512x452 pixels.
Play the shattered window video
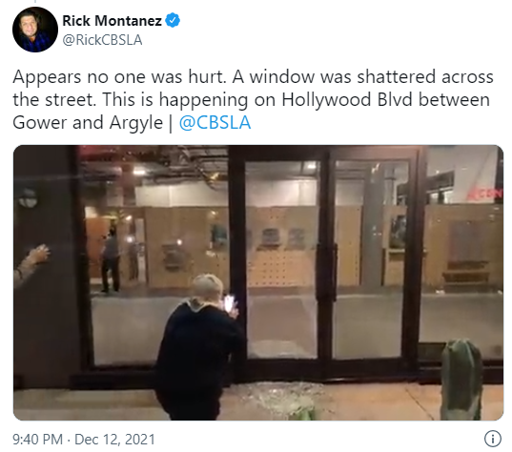[x=258, y=282]
